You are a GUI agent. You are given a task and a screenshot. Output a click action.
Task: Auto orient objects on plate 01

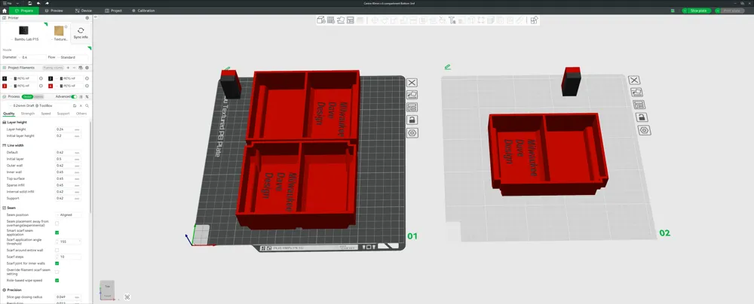click(x=412, y=95)
